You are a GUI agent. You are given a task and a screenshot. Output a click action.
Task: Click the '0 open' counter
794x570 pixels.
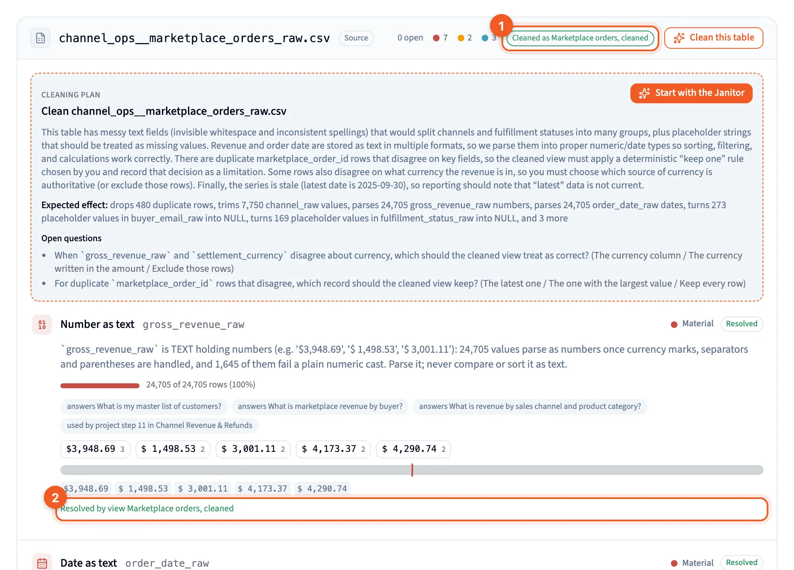(410, 38)
